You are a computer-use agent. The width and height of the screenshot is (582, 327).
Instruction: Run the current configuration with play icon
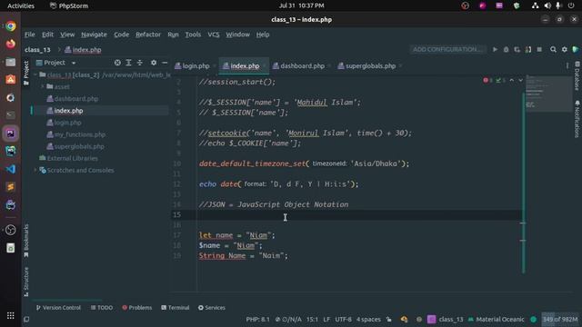click(495, 49)
